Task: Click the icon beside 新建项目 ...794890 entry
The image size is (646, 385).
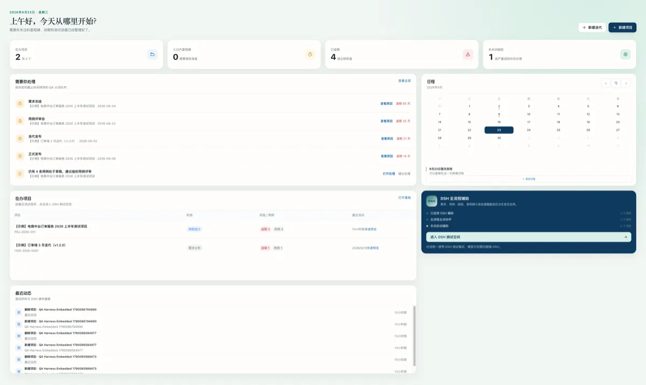Action: pyautogui.click(x=18, y=324)
